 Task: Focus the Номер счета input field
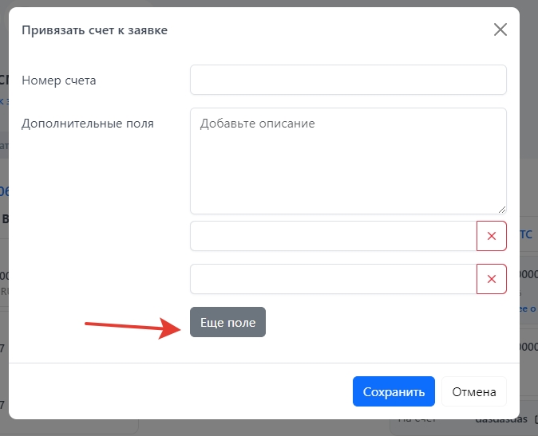pyautogui.click(x=348, y=80)
